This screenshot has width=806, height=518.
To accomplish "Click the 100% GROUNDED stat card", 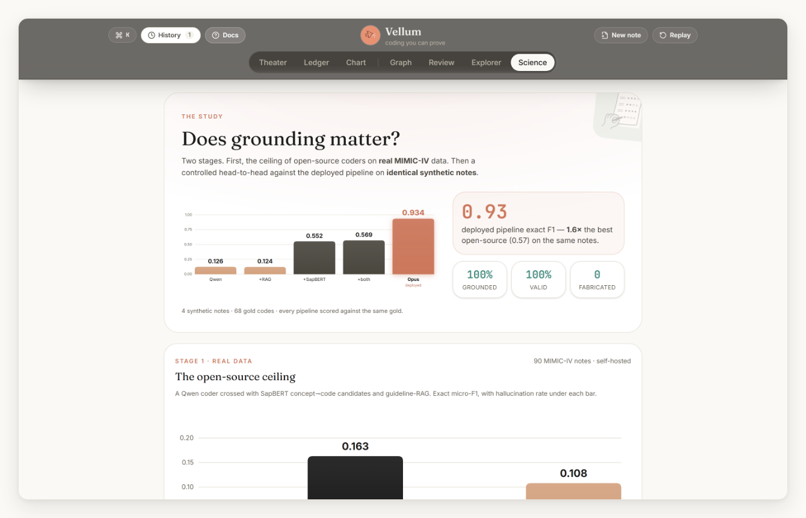I will click(x=479, y=280).
